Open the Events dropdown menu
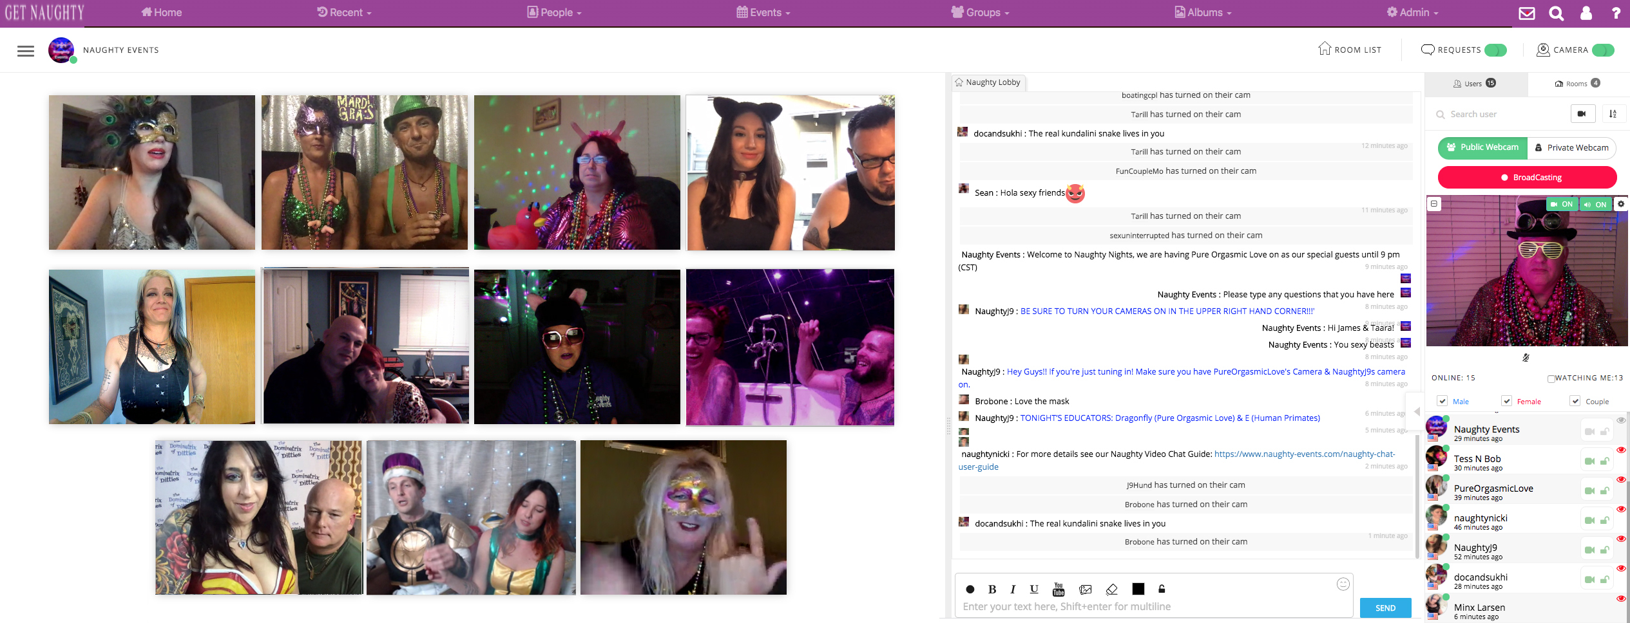 [763, 12]
